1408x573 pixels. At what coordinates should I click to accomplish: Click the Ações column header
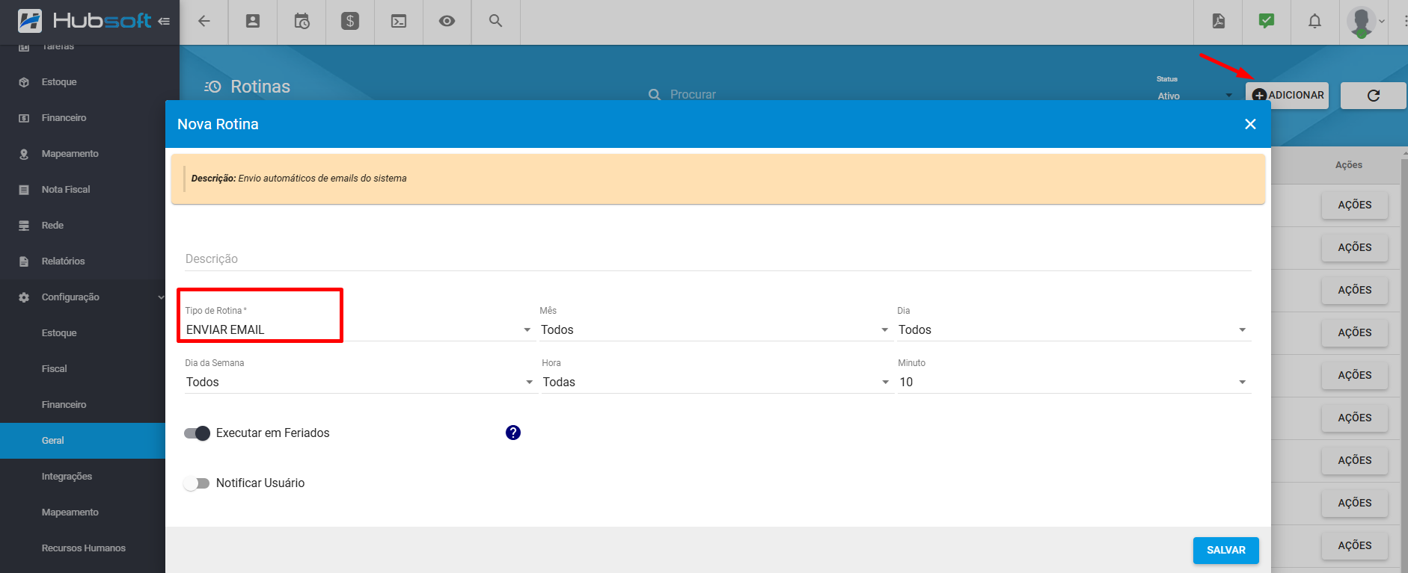tap(1349, 165)
